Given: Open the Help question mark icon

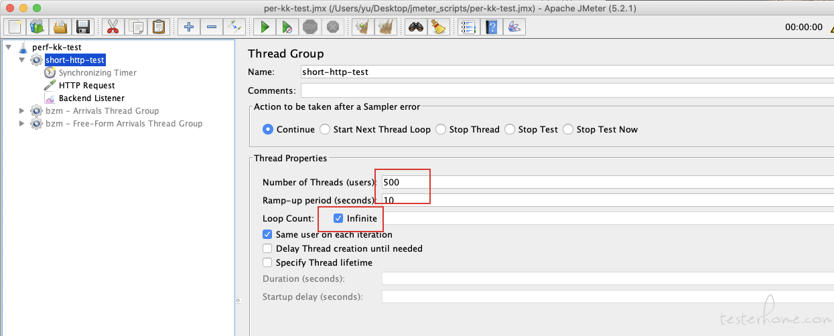Looking at the screenshot, I should (x=492, y=27).
